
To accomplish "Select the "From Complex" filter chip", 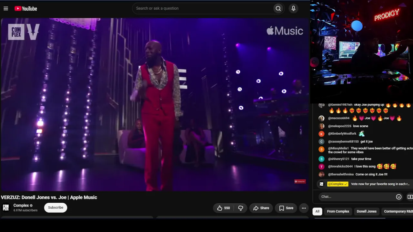I will 338,211.
